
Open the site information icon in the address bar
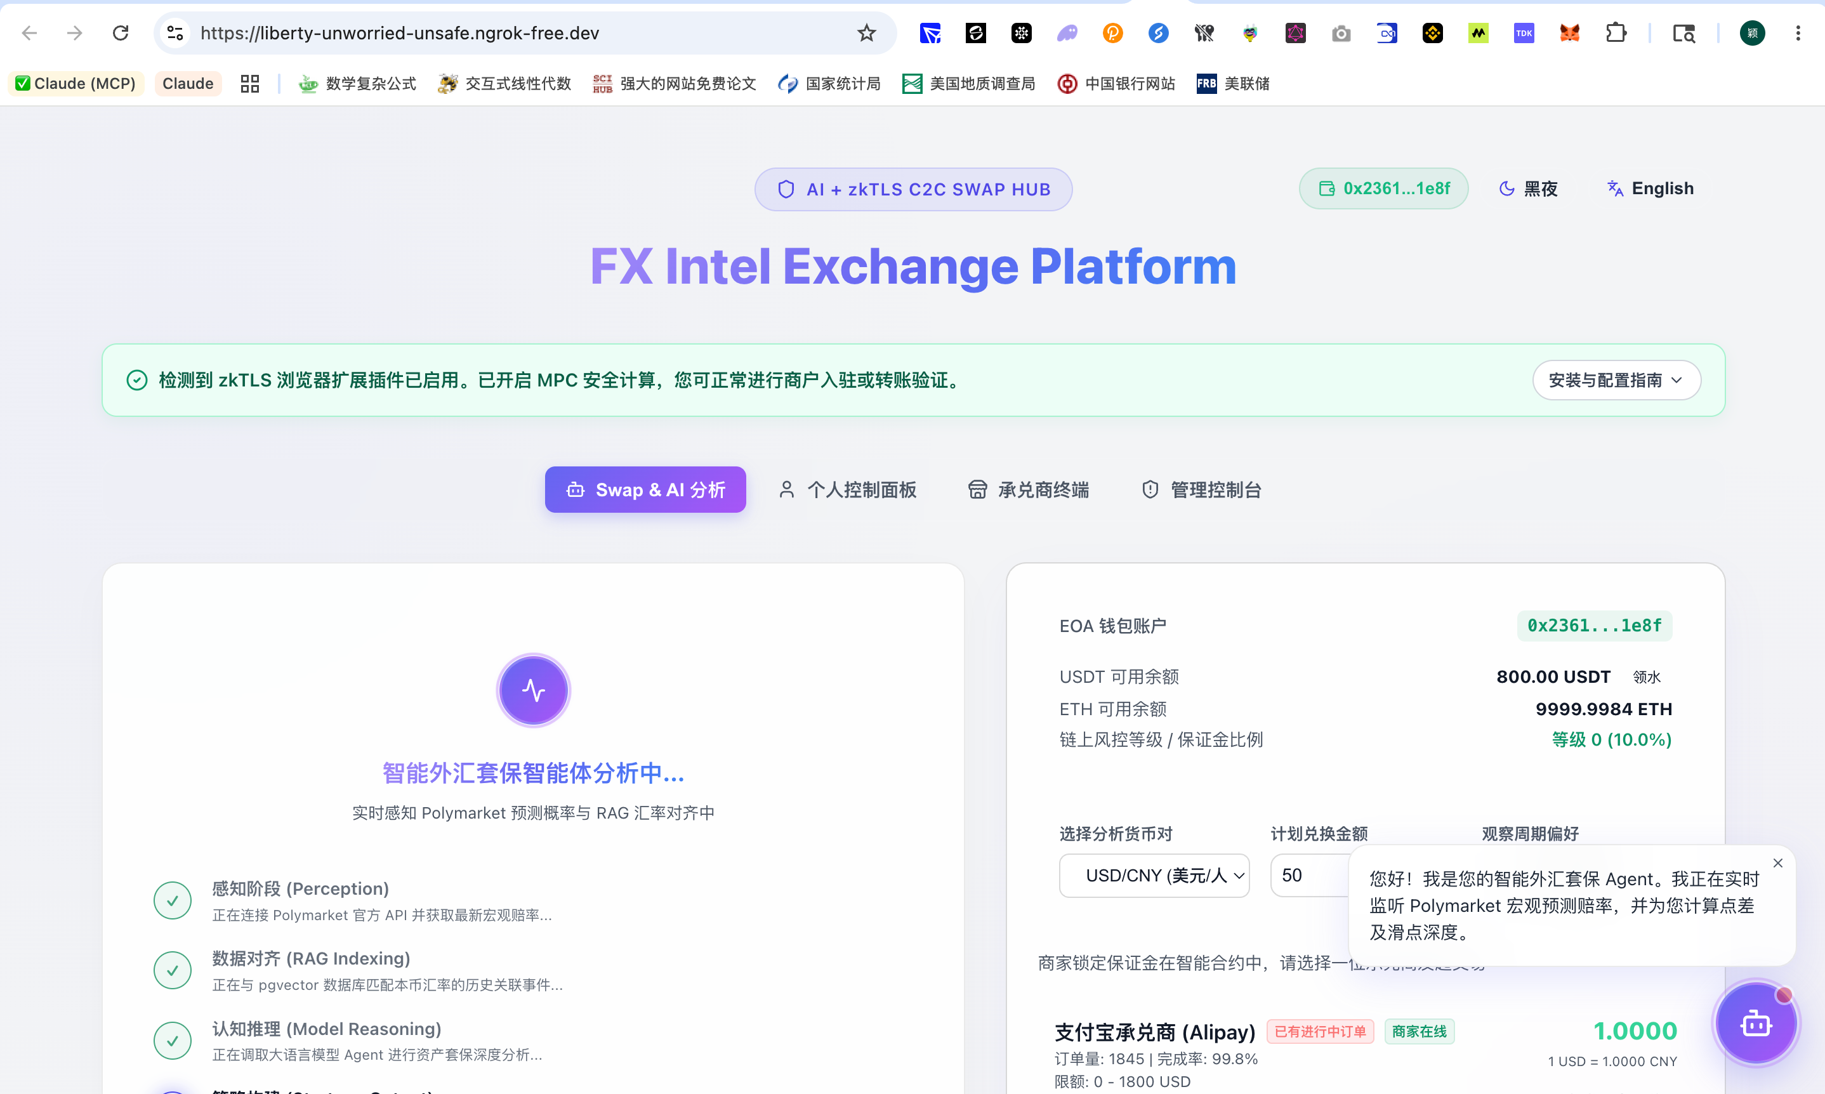(x=175, y=33)
